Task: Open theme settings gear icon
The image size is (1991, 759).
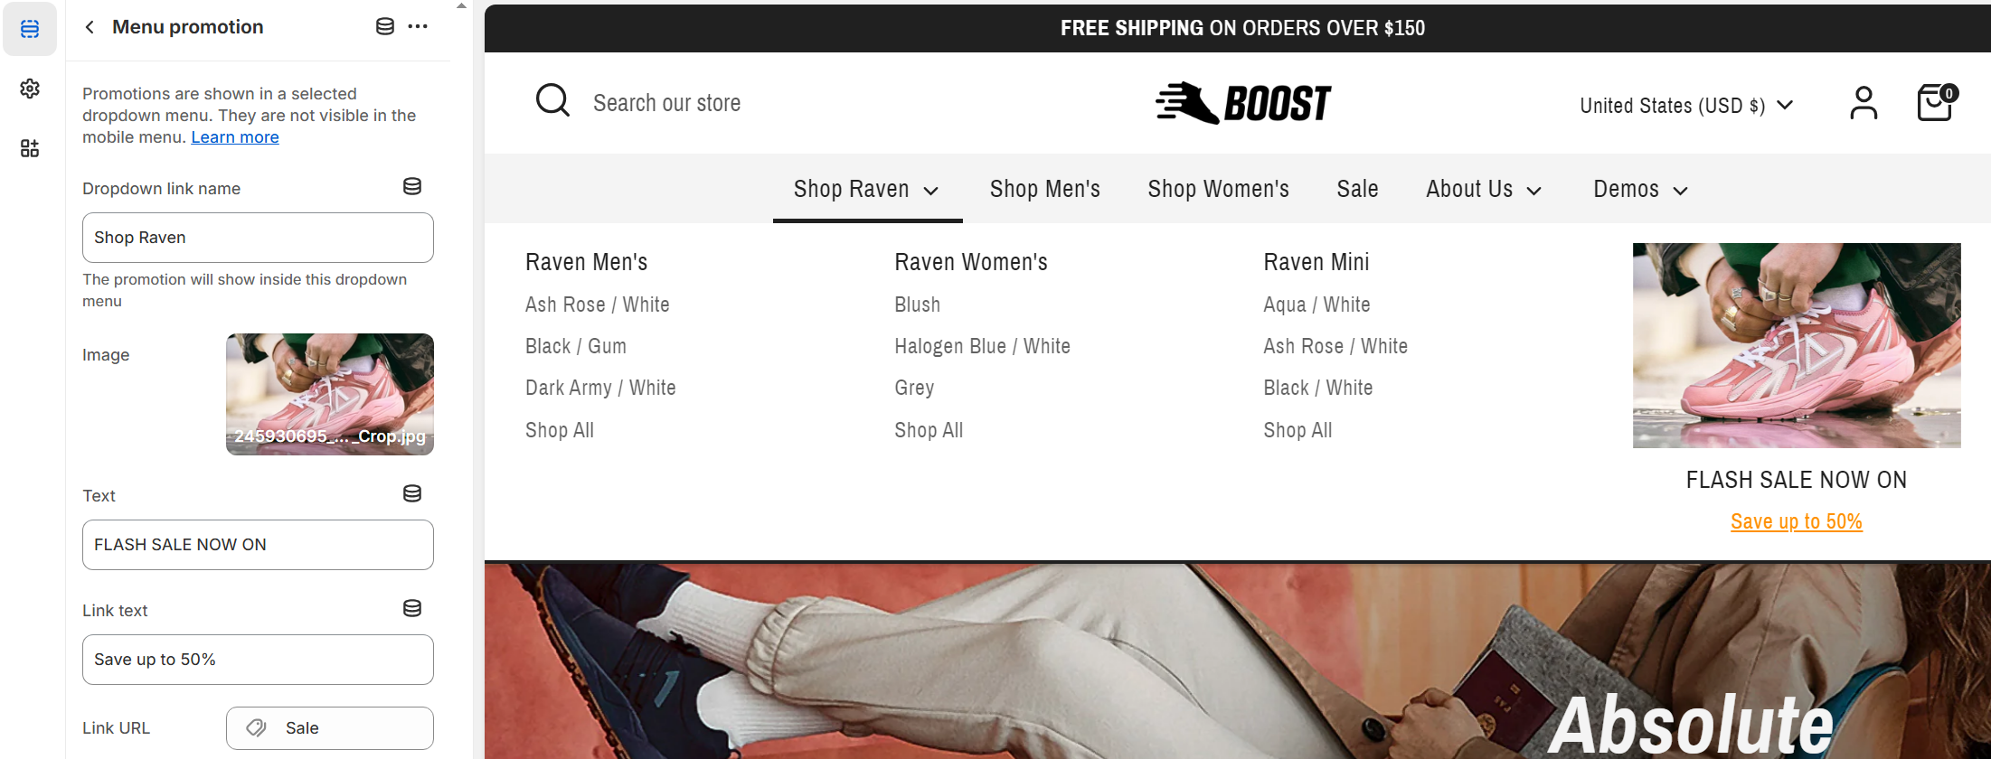Action: tap(30, 89)
